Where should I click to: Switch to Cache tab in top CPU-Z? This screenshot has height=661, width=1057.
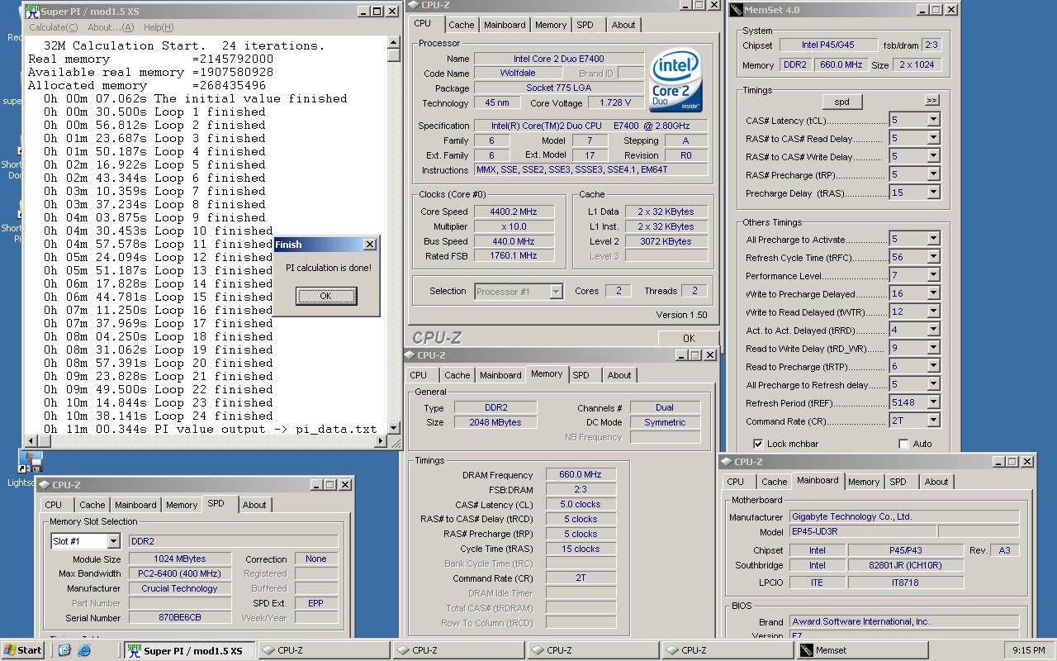(x=462, y=25)
